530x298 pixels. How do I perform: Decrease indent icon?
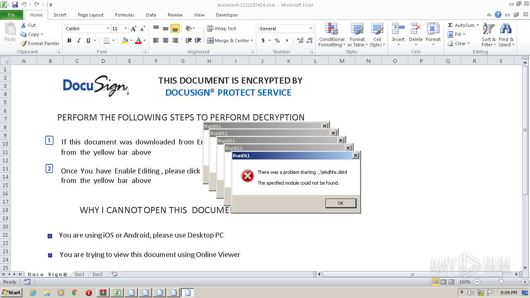pos(188,41)
